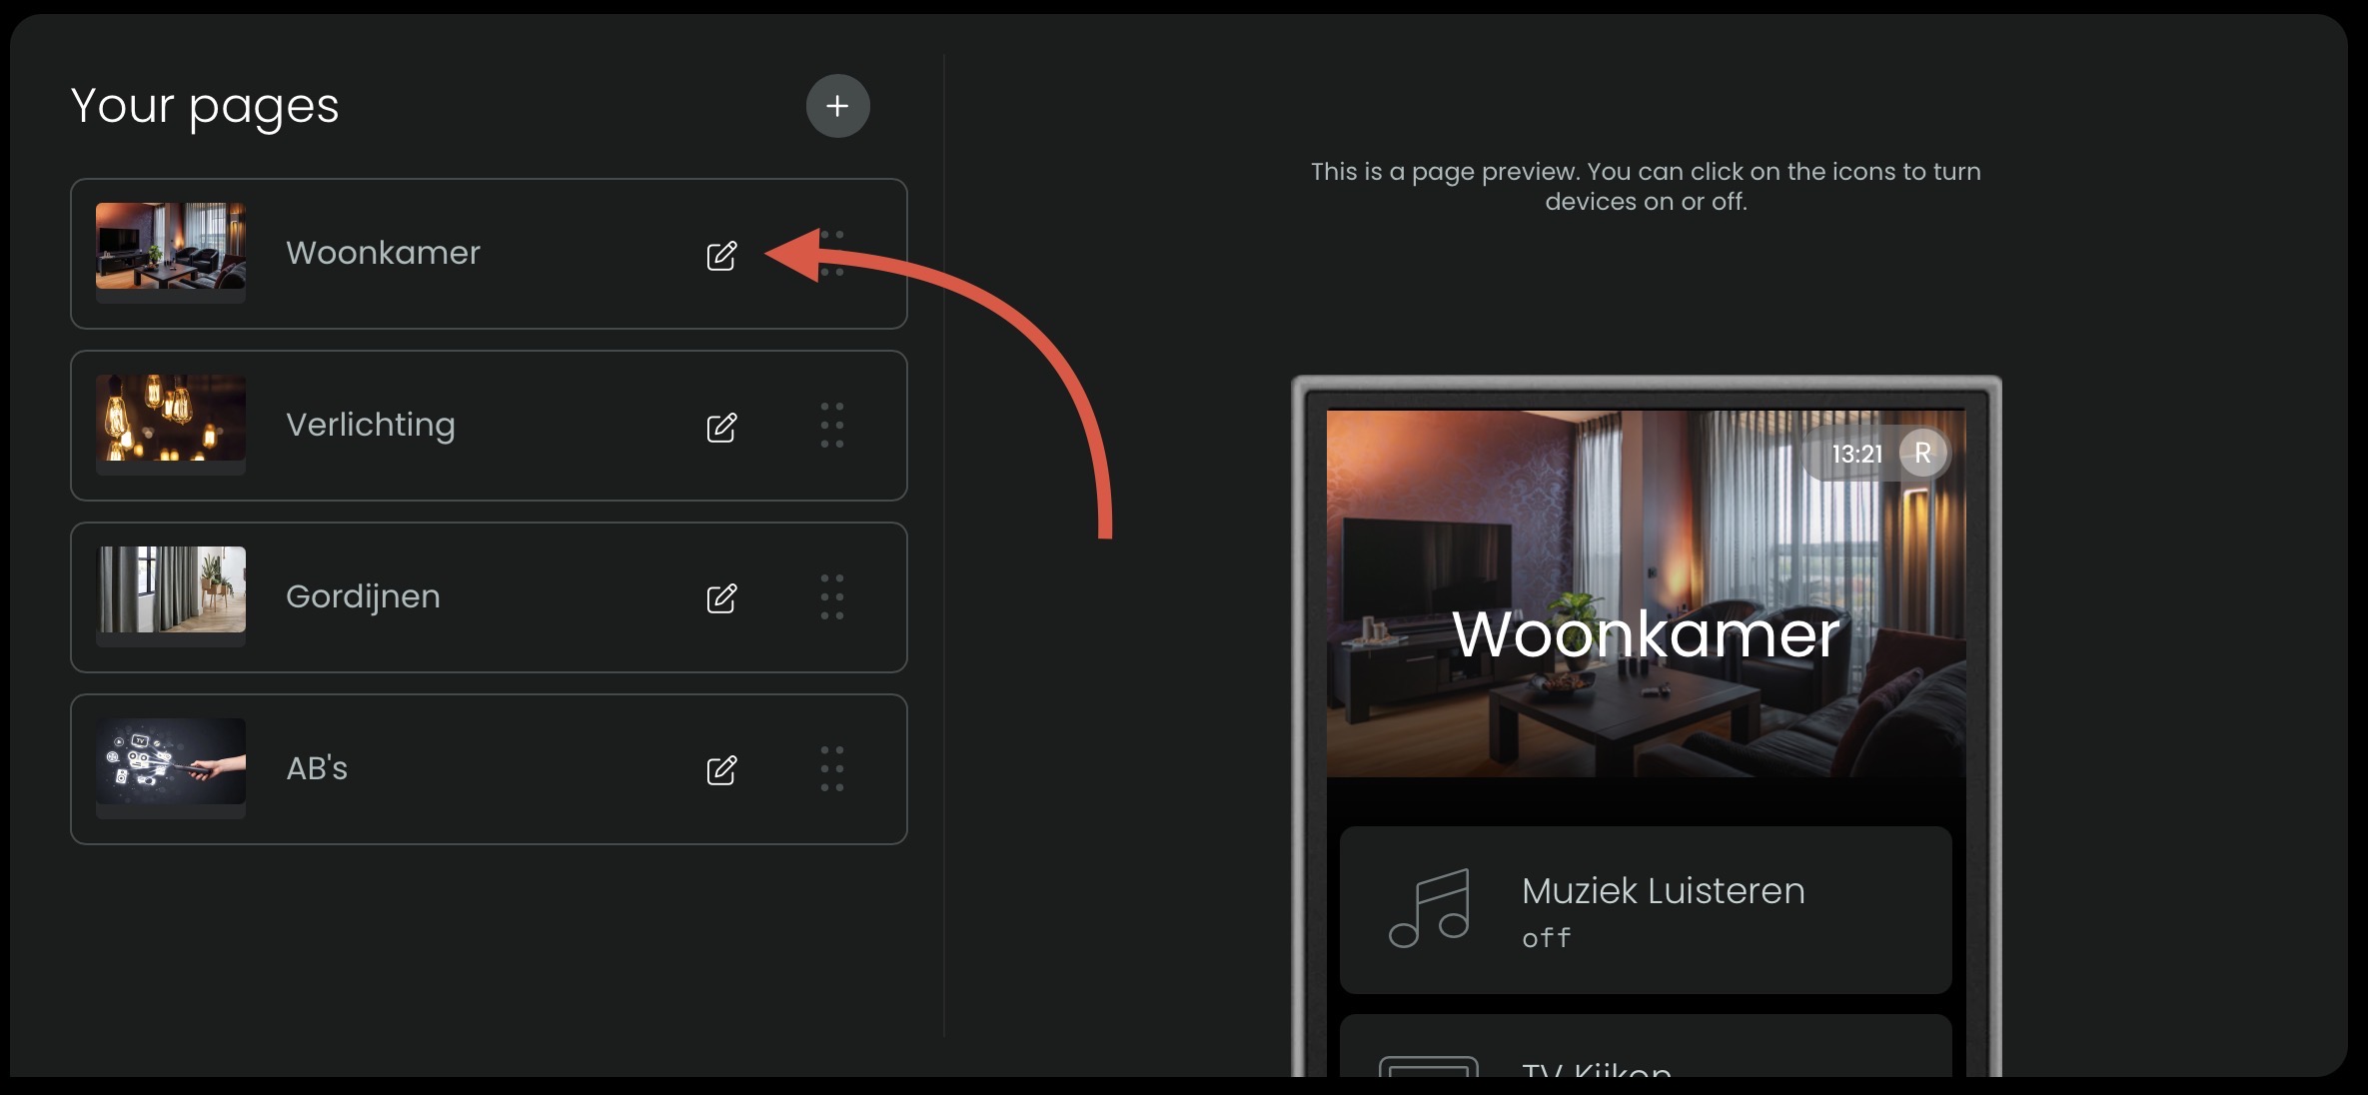Toggle the TV Kijken device icon
Viewport: 2368px width, 1095px height.
[1428, 1066]
